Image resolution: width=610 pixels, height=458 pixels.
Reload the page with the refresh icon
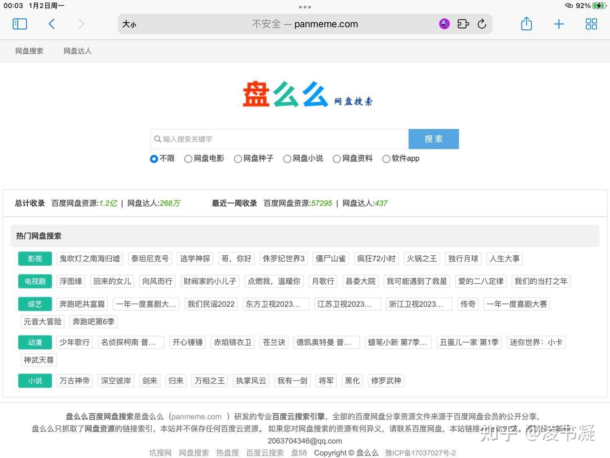[x=482, y=24]
